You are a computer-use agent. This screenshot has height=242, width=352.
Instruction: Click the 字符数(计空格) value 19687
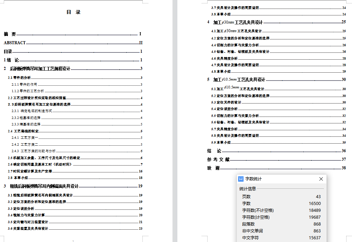click(x=315, y=217)
